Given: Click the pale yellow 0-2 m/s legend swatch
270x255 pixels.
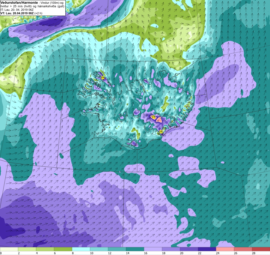Looking at the screenshot, I should pyautogui.click(x=9, y=249).
